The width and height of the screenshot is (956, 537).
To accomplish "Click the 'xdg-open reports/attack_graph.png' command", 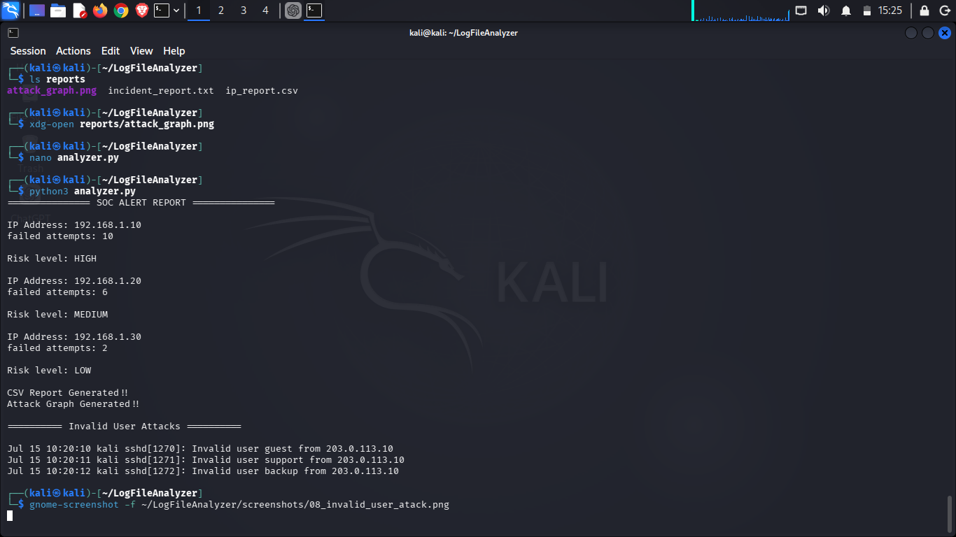I will pos(122,124).
